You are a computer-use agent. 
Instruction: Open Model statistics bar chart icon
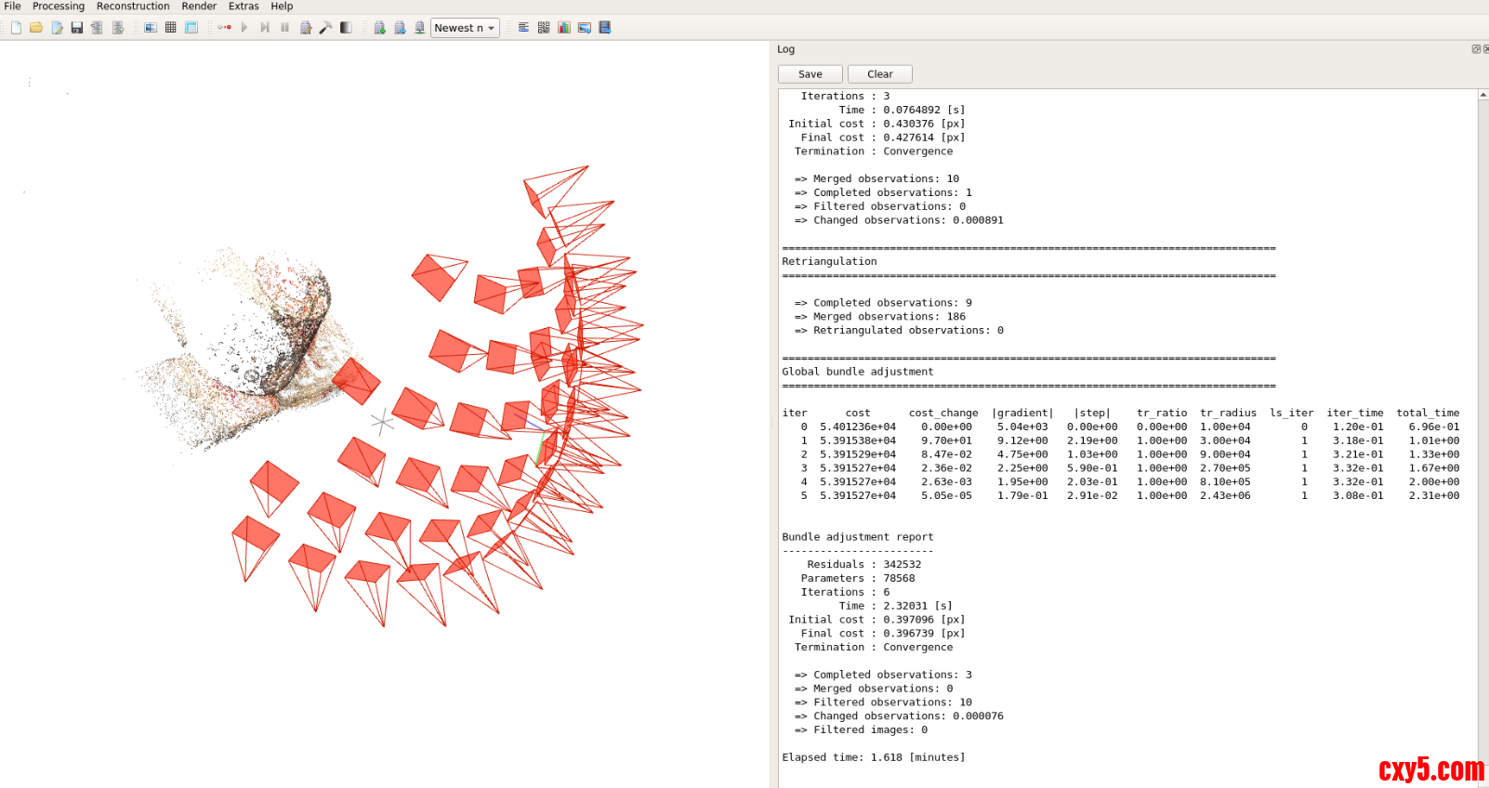tap(564, 28)
